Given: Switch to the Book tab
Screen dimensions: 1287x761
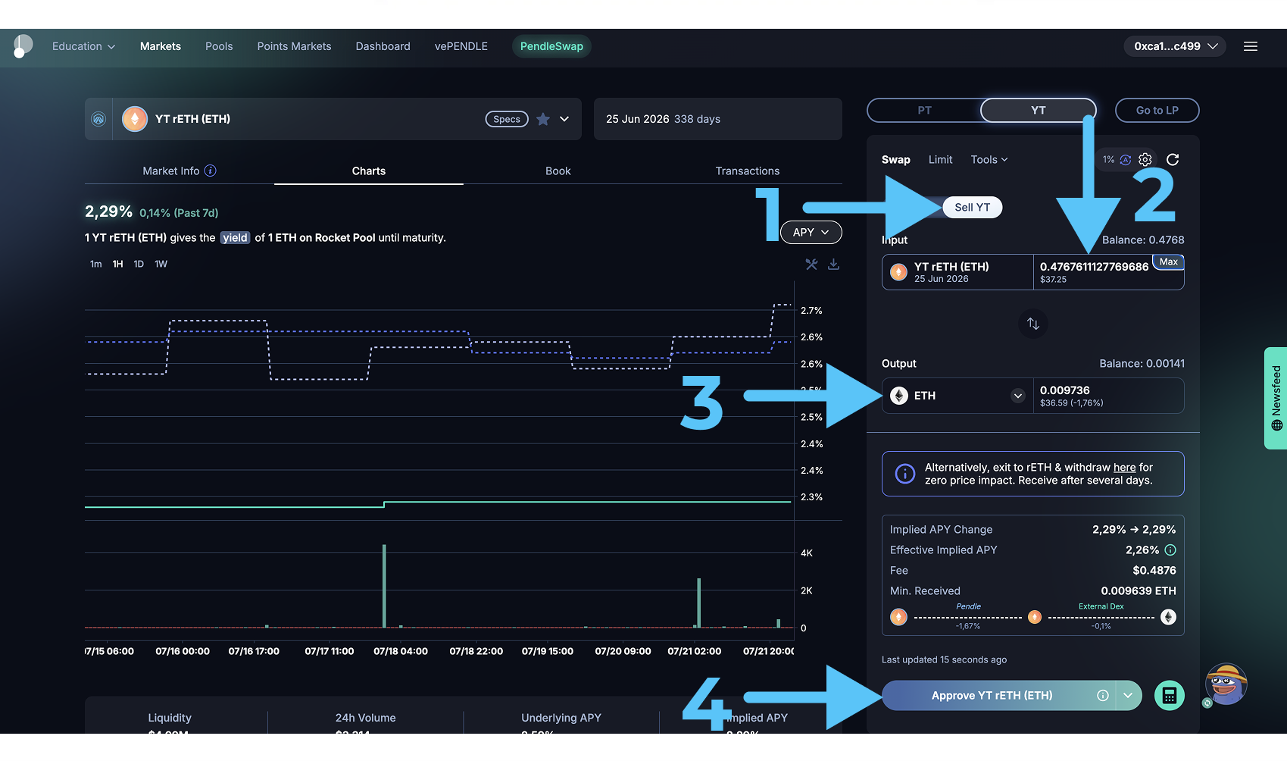Looking at the screenshot, I should (x=558, y=171).
